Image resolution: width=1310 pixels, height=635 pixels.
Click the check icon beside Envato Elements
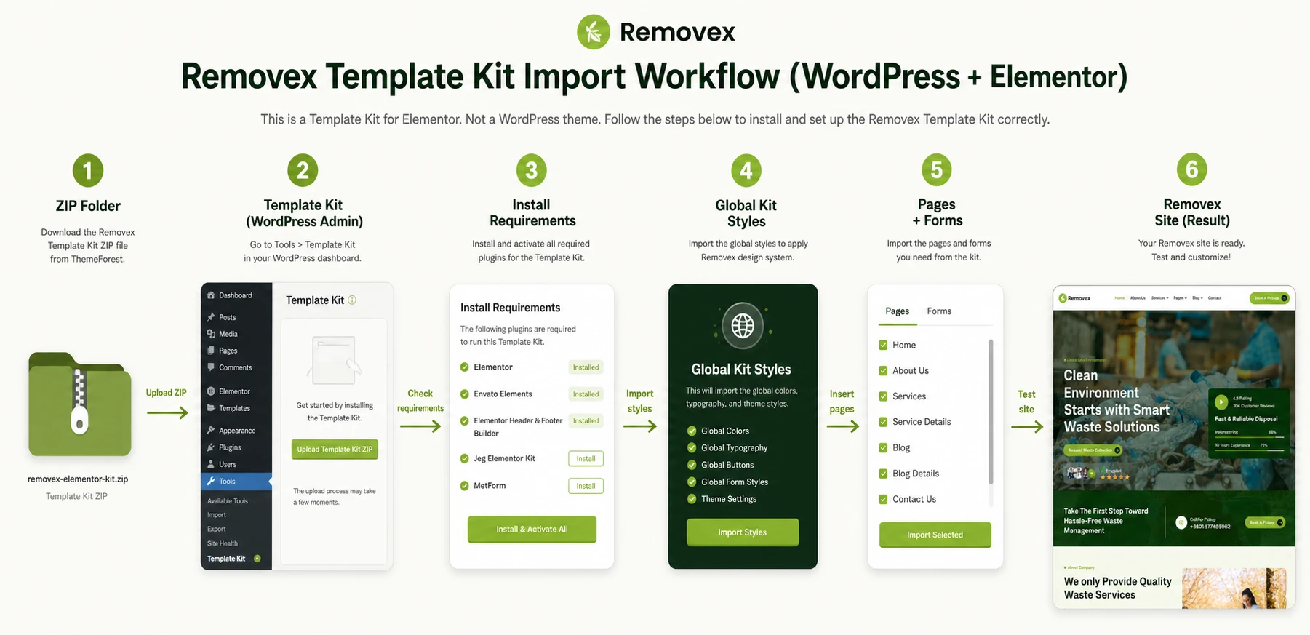click(465, 394)
